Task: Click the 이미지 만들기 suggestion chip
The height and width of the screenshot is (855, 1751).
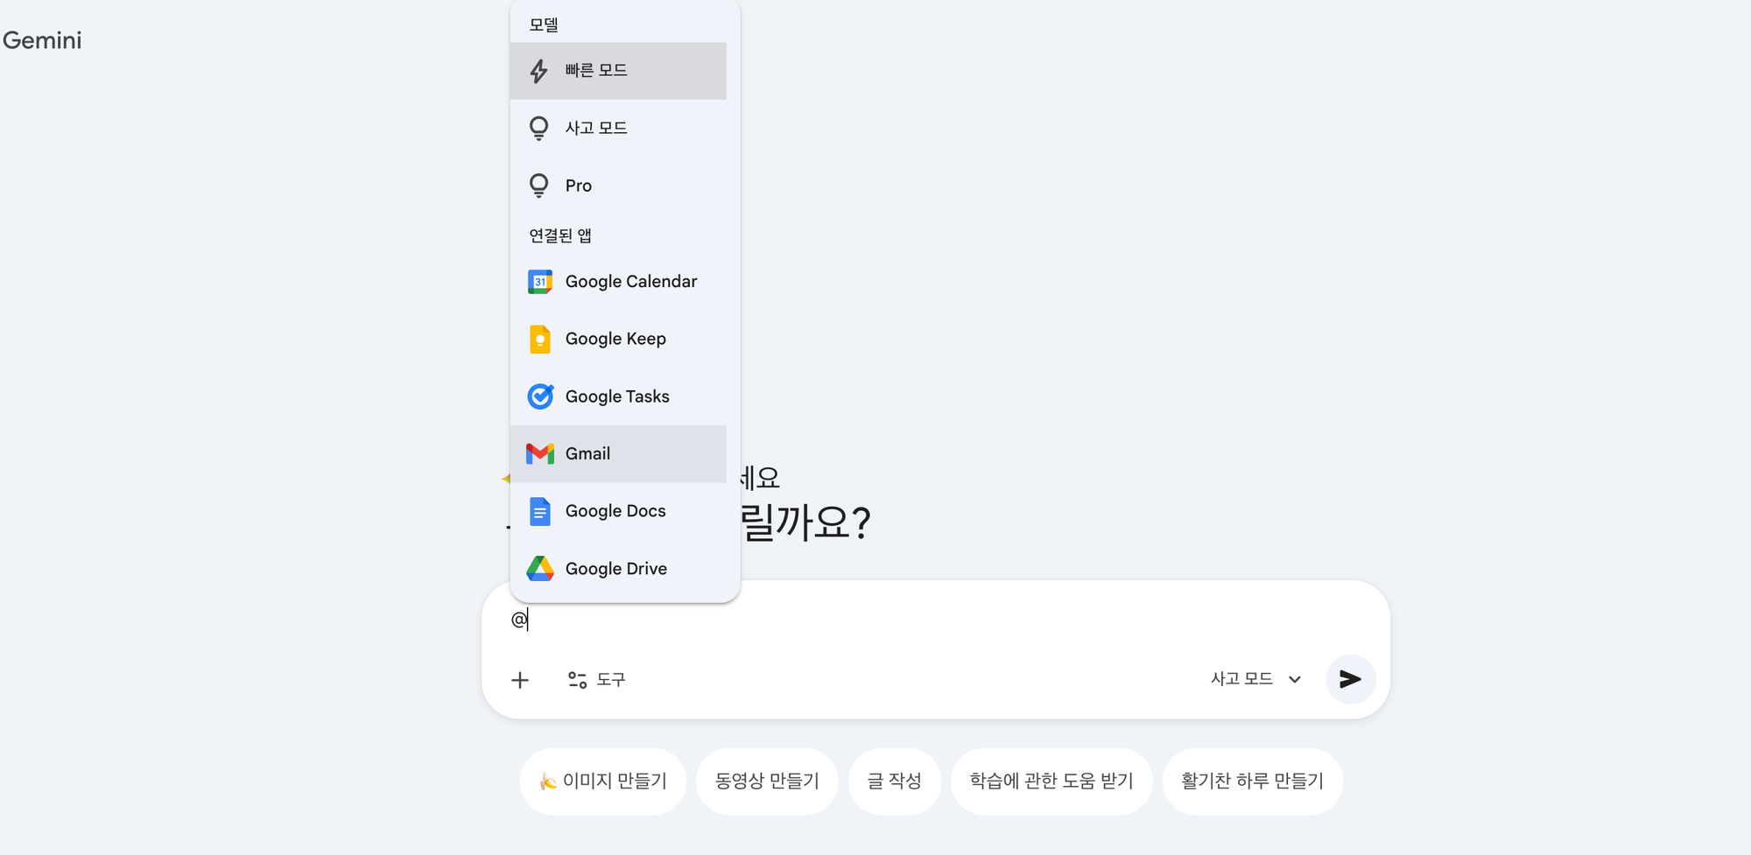Action: click(x=603, y=781)
